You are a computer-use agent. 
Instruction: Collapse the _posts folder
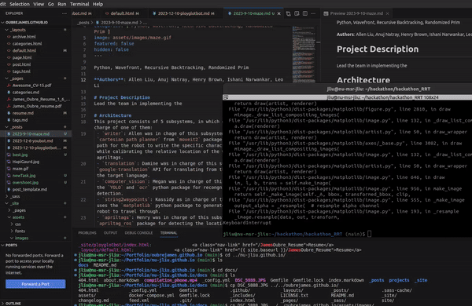pos(6,127)
